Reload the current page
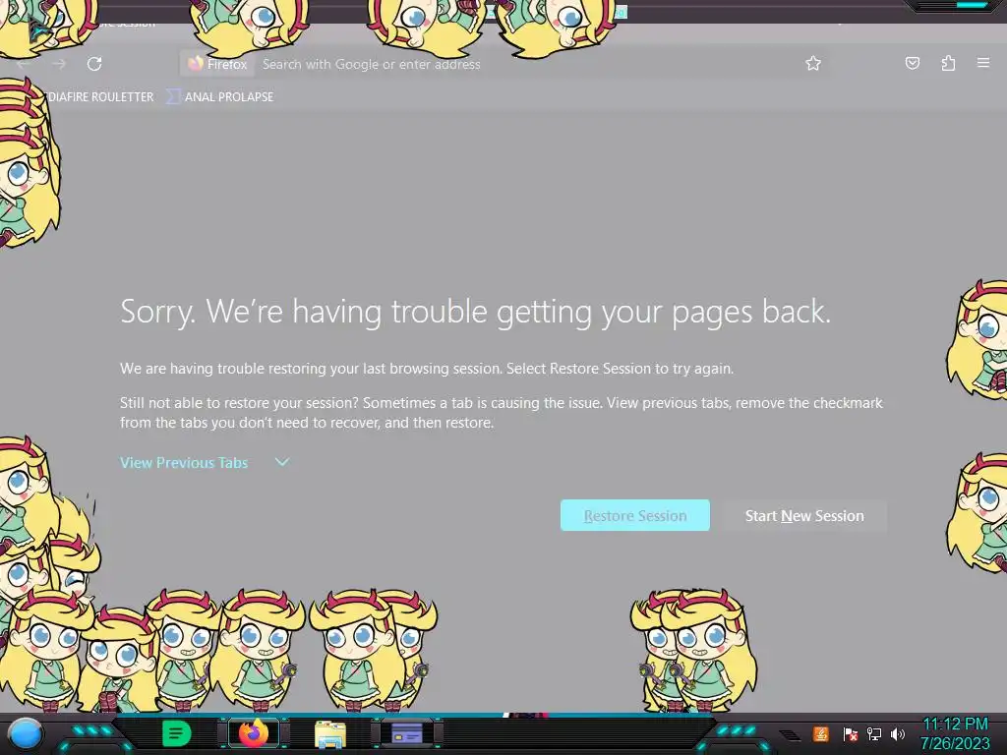 coord(94,64)
